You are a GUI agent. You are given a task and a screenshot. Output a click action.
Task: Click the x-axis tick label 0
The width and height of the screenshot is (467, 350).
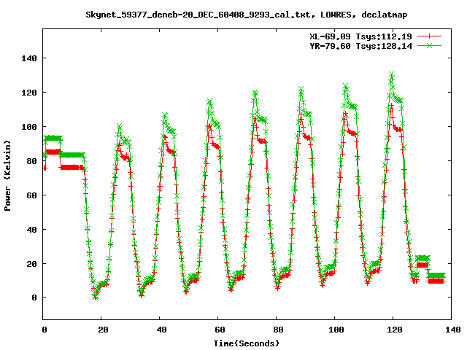45,330
